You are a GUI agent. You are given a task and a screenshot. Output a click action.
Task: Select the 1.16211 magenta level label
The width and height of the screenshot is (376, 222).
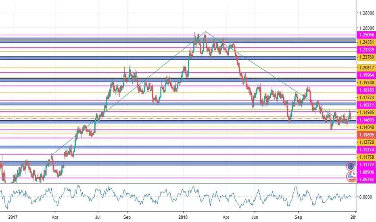366,105
